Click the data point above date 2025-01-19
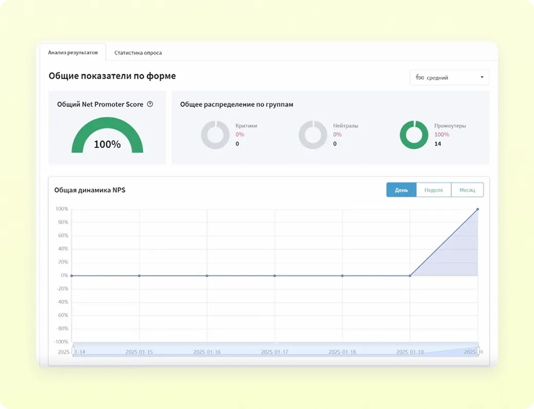 tap(410, 276)
